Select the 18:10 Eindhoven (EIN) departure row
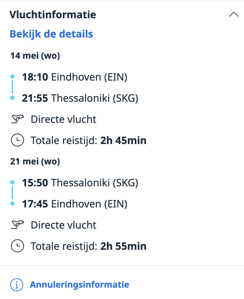 tap(75, 77)
